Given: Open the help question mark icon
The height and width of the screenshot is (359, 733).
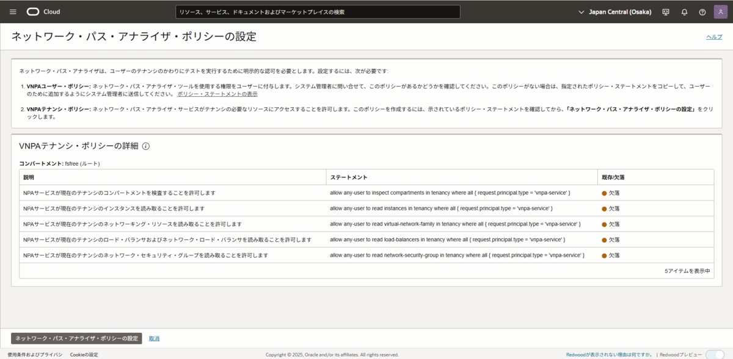Looking at the screenshot, I should [702, 12].
